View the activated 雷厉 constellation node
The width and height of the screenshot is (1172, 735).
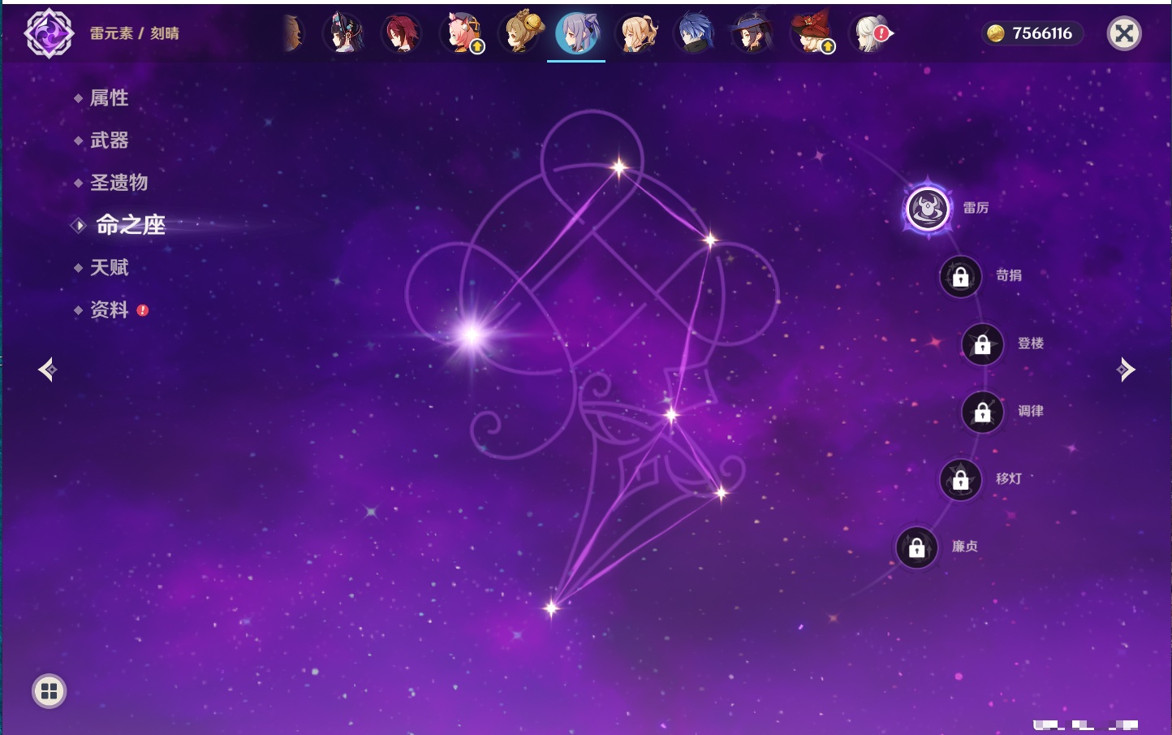pos(928,209)
